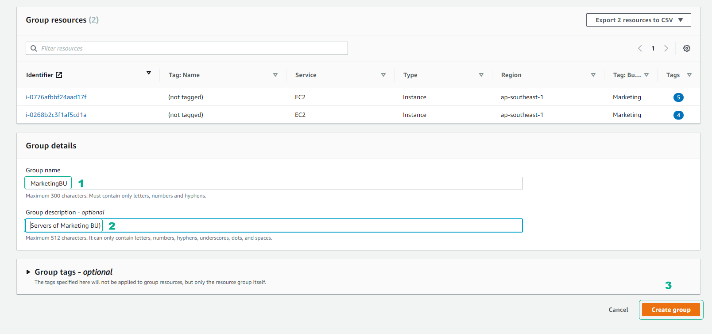Viewport: 712px width, 334px height.
Task: Click the Group name input field
Action: 274,183
